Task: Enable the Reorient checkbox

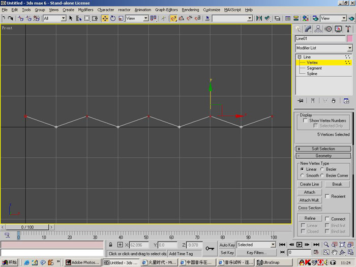Action: (327, 196)
